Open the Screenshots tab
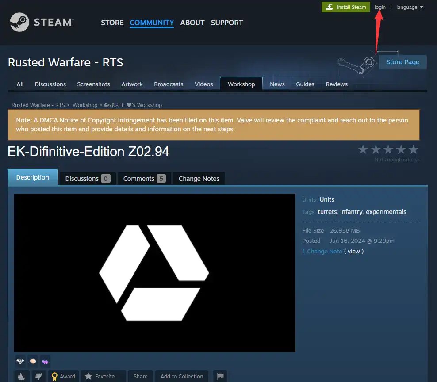 click(x=93, y=84)
